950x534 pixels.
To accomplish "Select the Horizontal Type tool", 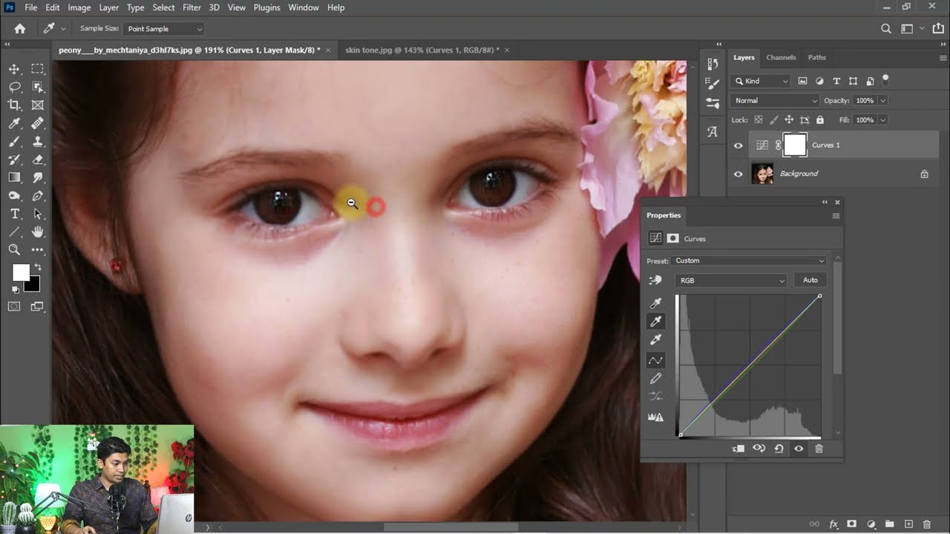I will pos(14,214).
